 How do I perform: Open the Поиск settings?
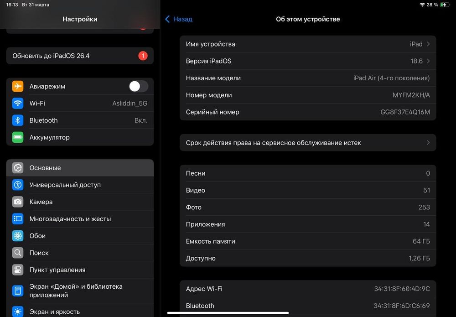(80, 253)
